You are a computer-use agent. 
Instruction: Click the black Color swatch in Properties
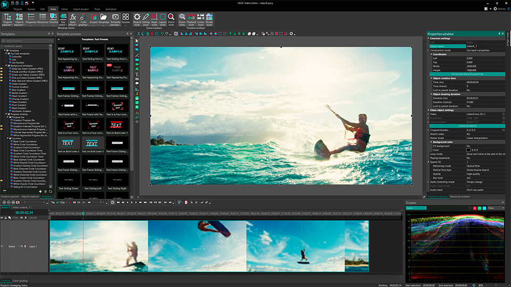click(x=468, y=150)
